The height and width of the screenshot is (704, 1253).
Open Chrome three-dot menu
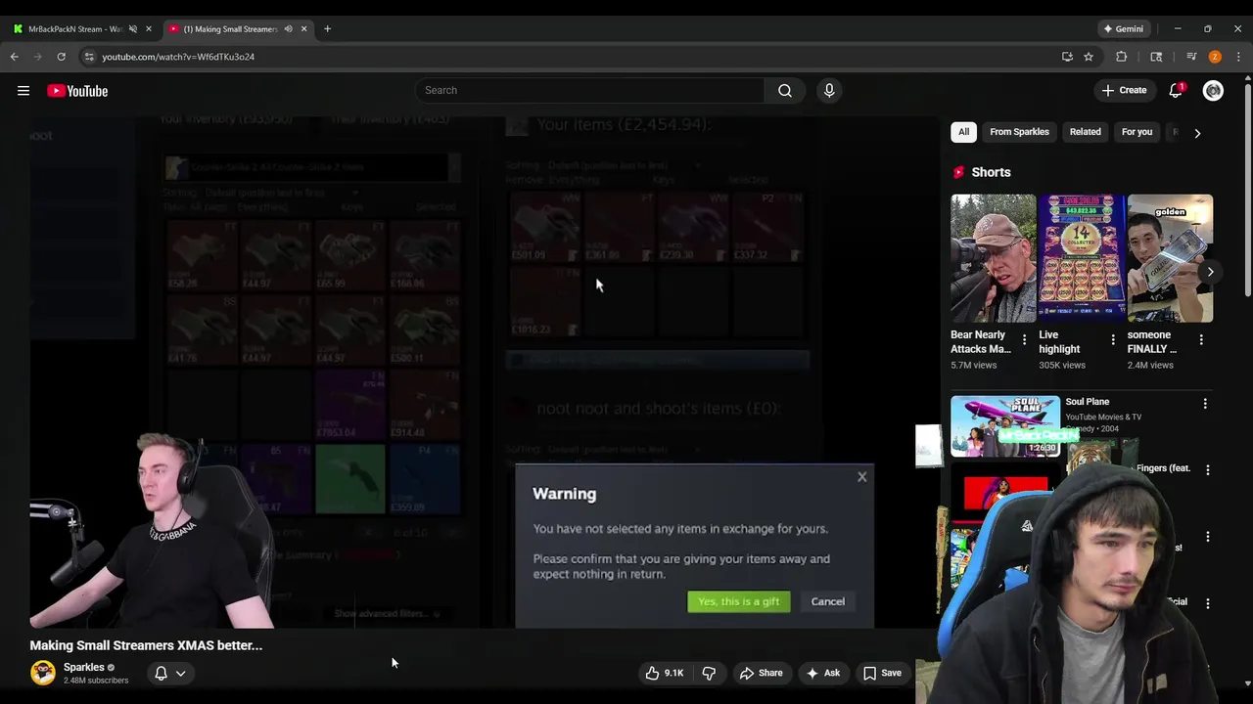(1238, 57)
